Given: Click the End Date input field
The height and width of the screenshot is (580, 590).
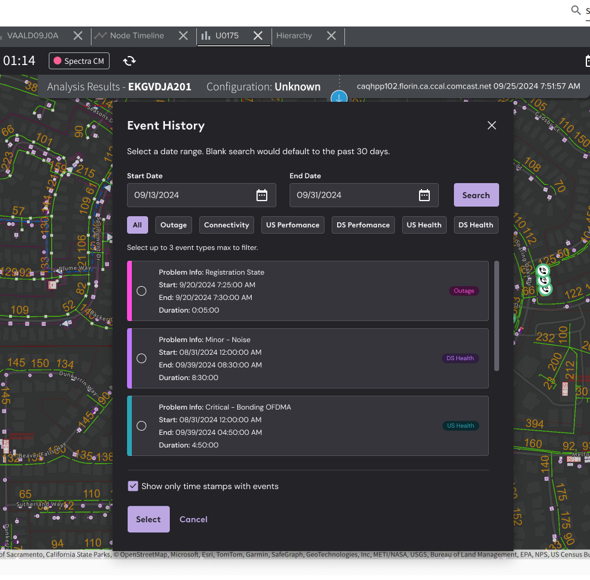Looking at the screenshot, I should pos(364,195).
